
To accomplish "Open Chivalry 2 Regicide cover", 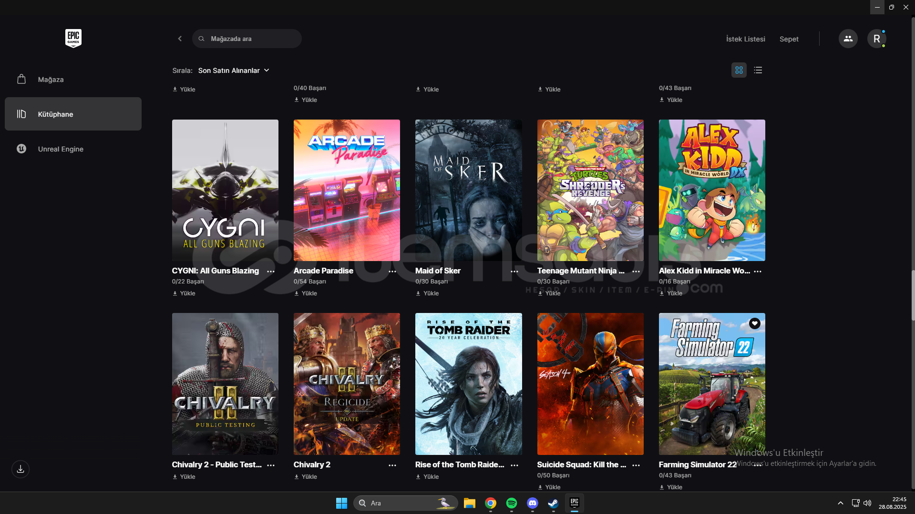I will point(347,384).
